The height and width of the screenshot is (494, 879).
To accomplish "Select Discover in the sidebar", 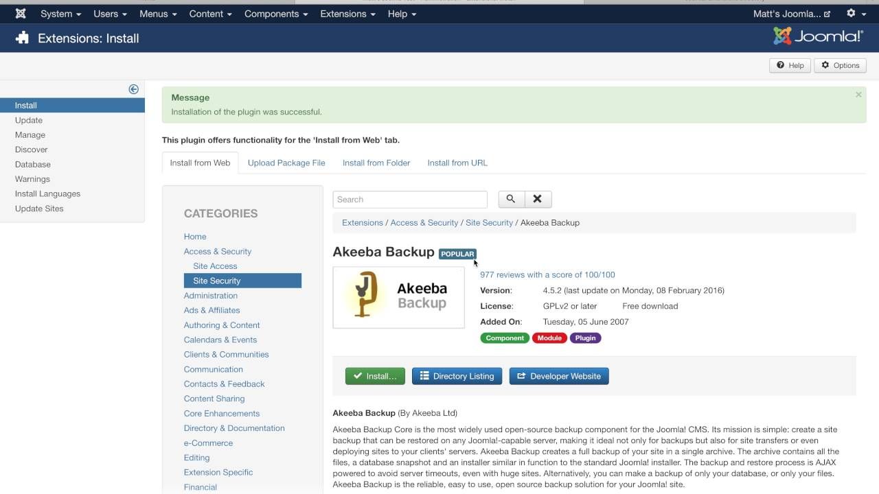I will 32,150.
